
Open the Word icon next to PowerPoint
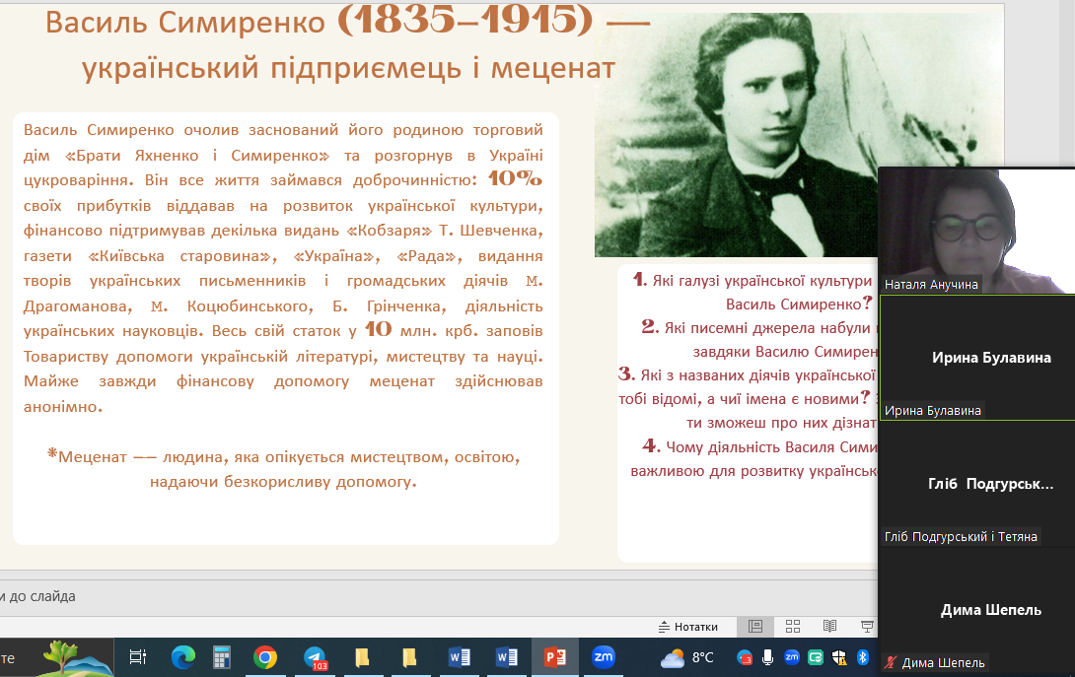click(x=507, y=658)
